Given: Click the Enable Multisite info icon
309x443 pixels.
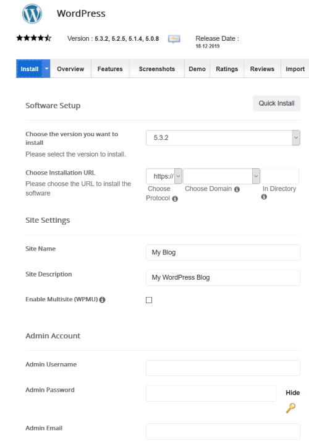Looking at the screenshot, I should pos(103,299).
